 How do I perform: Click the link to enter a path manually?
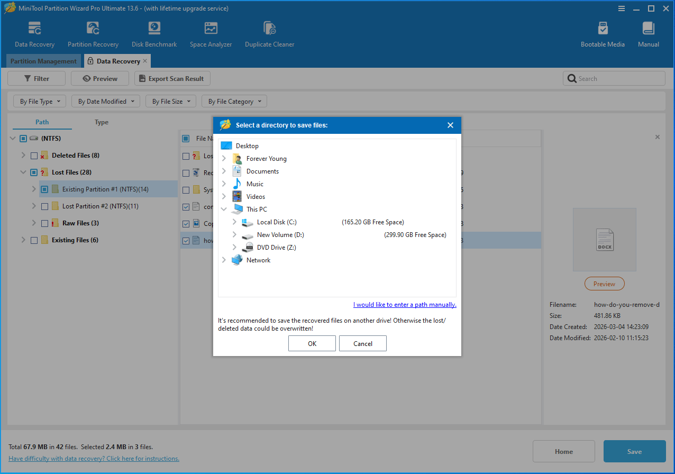coord(404,304)
